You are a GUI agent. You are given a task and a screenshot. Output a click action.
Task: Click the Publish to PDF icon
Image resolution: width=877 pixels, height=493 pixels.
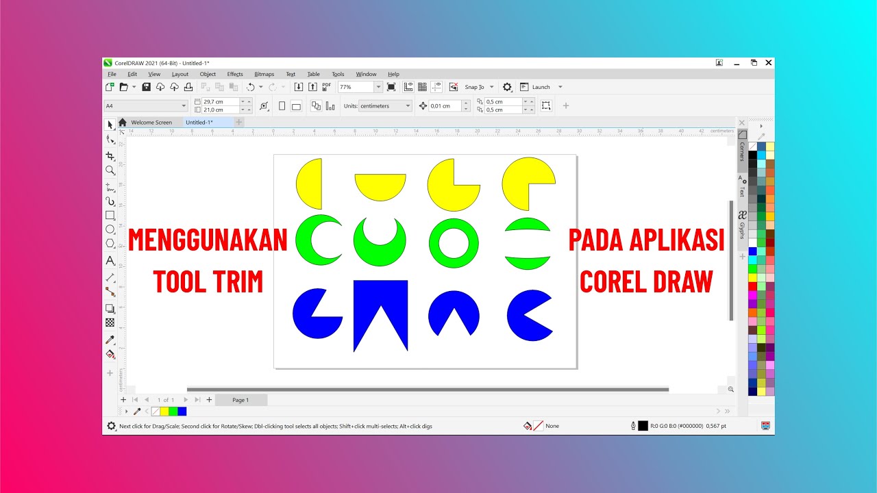(326, 87)
